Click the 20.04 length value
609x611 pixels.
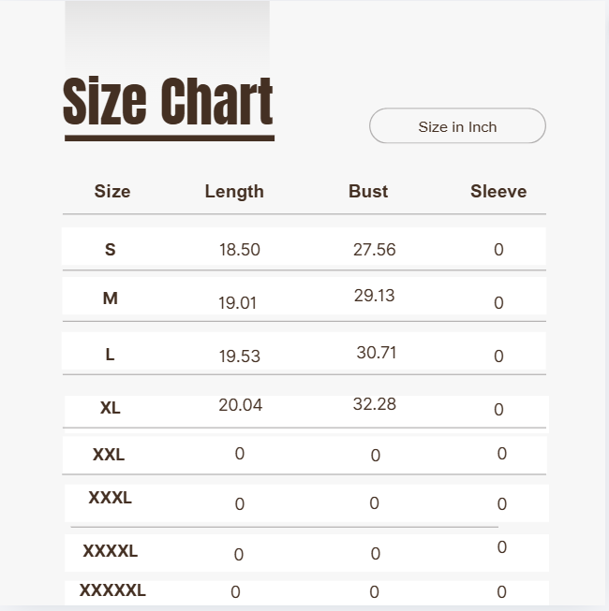point(241,405)
